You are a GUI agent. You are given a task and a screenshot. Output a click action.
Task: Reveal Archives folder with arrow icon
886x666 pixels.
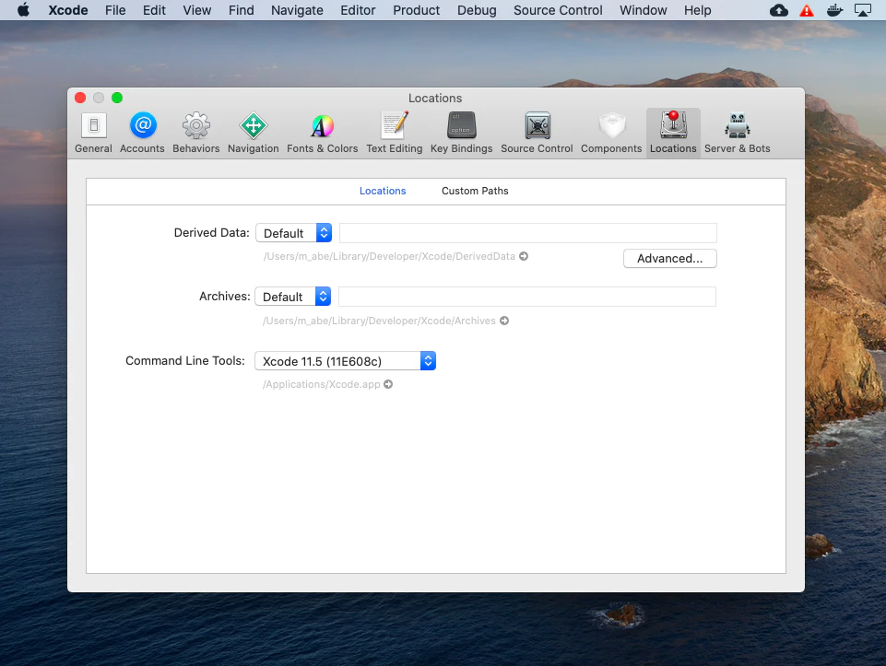504,321
